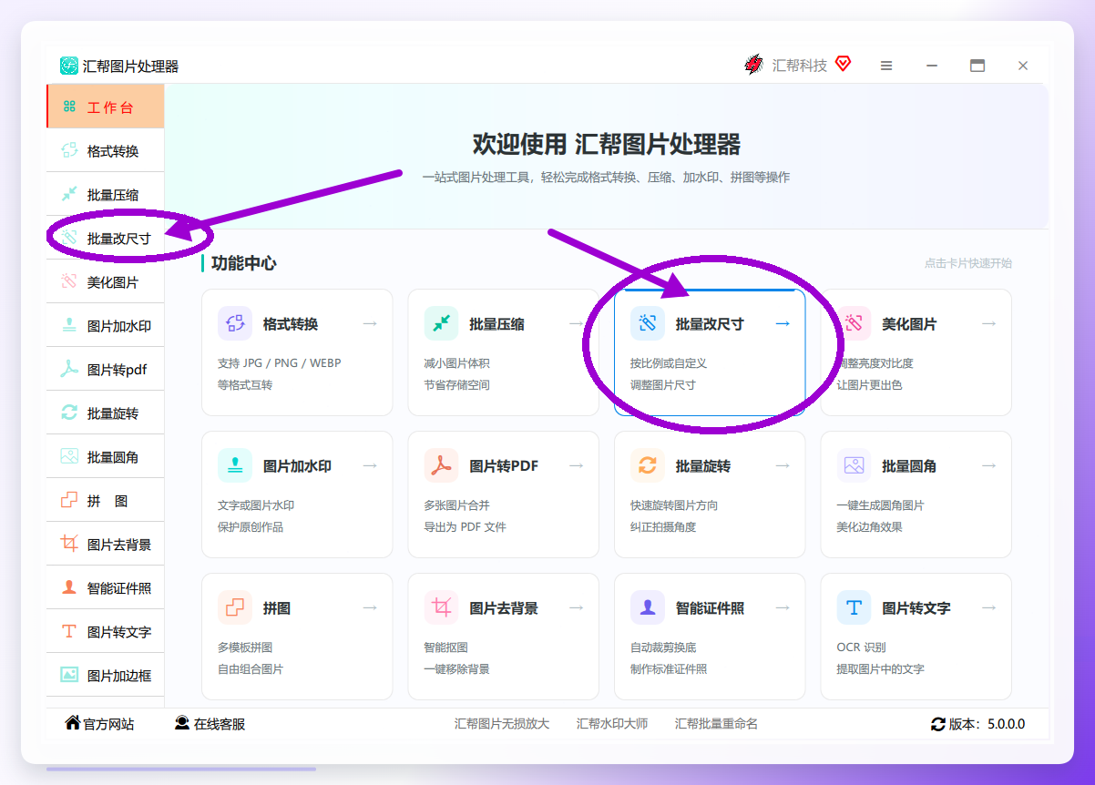Click 智能抠图 description text
The width and height of the screenshot is (1095, 785).
pyautogui.click(x=445, y=647)
